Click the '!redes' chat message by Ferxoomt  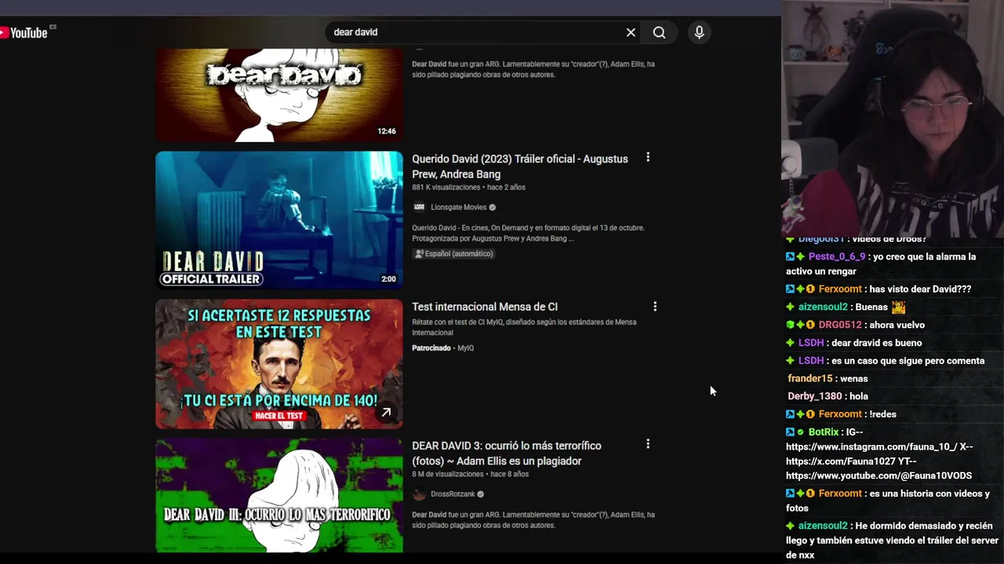[x=882, y=414]
